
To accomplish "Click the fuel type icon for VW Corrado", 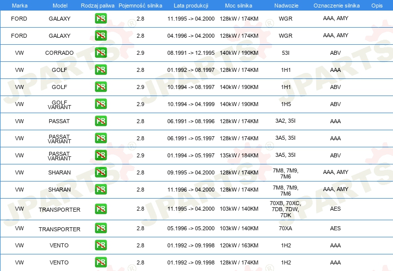I will pyautogui.click(x=101, y=53).
